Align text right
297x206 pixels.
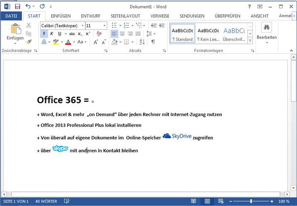130,34
